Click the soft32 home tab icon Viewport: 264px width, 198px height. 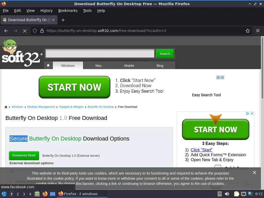pos(48,65)
